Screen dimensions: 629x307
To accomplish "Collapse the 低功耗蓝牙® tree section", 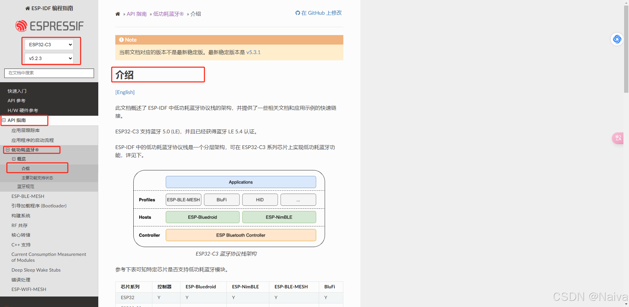I will (8, 150).
